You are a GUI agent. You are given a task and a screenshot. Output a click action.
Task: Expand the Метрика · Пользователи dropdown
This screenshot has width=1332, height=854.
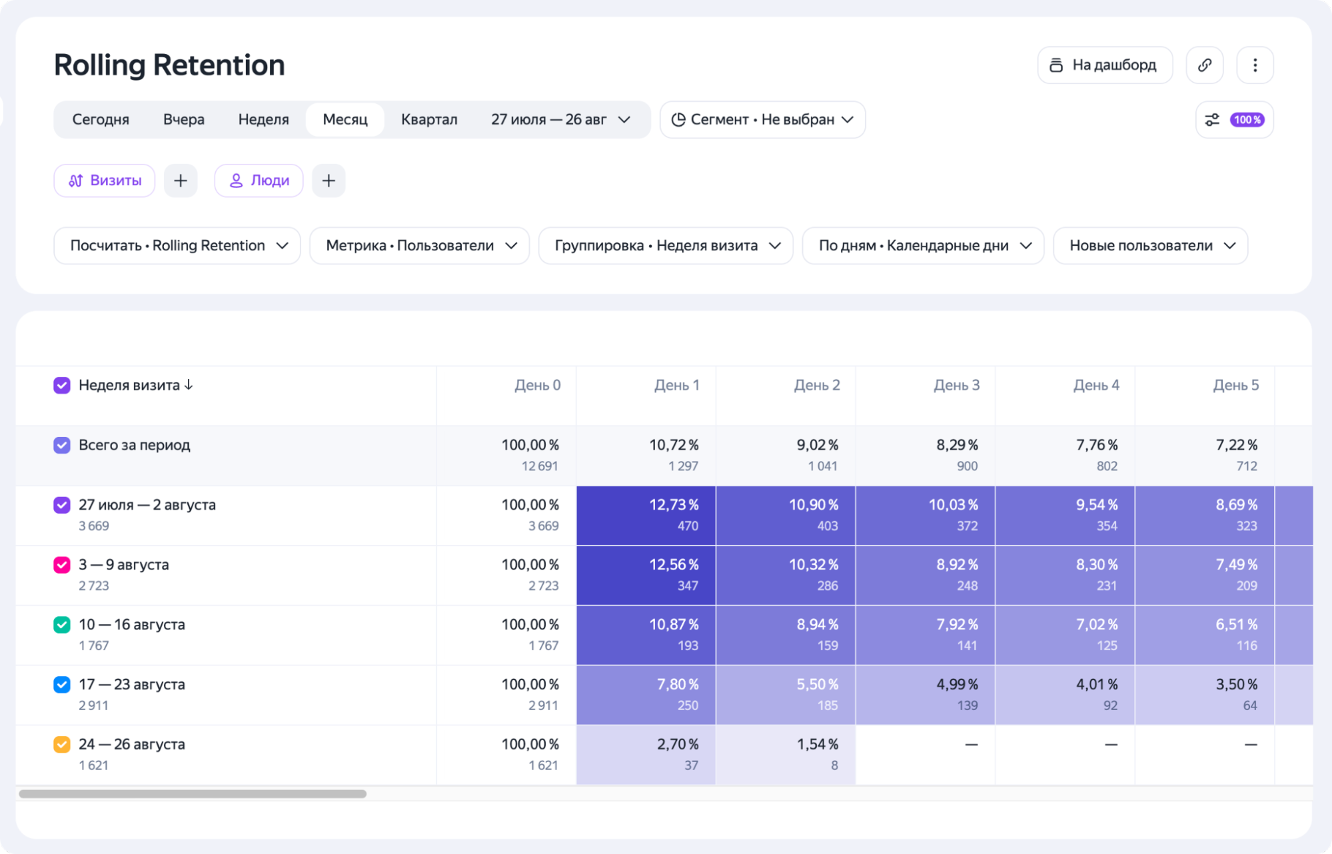[x=420, y=246]
